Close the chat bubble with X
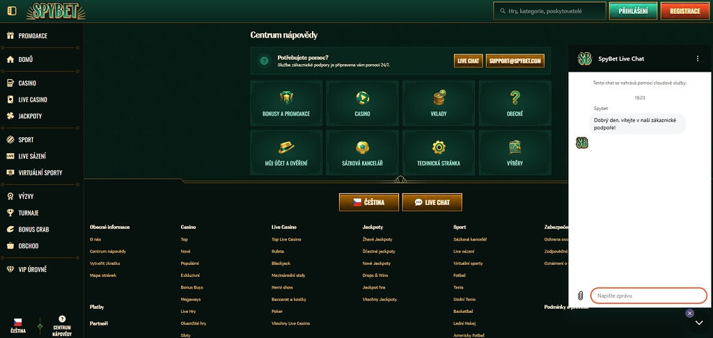 tap(690, 313)
